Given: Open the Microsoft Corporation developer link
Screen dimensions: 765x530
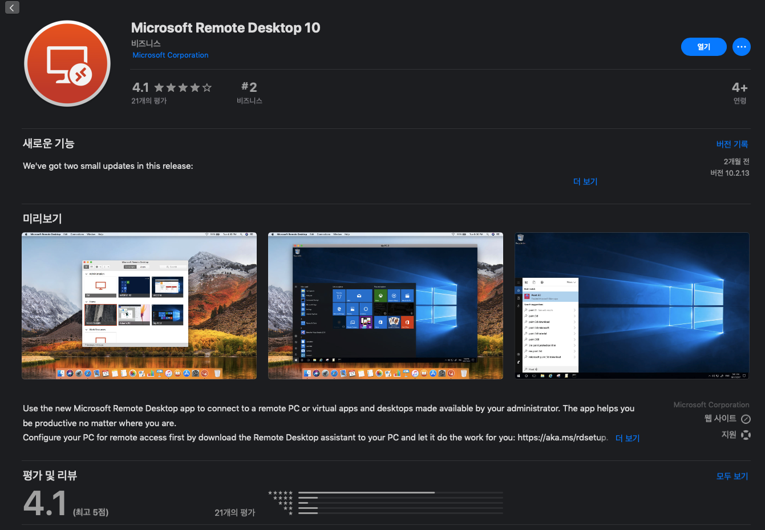Looking at the screenshot, I should pos(170,55).
